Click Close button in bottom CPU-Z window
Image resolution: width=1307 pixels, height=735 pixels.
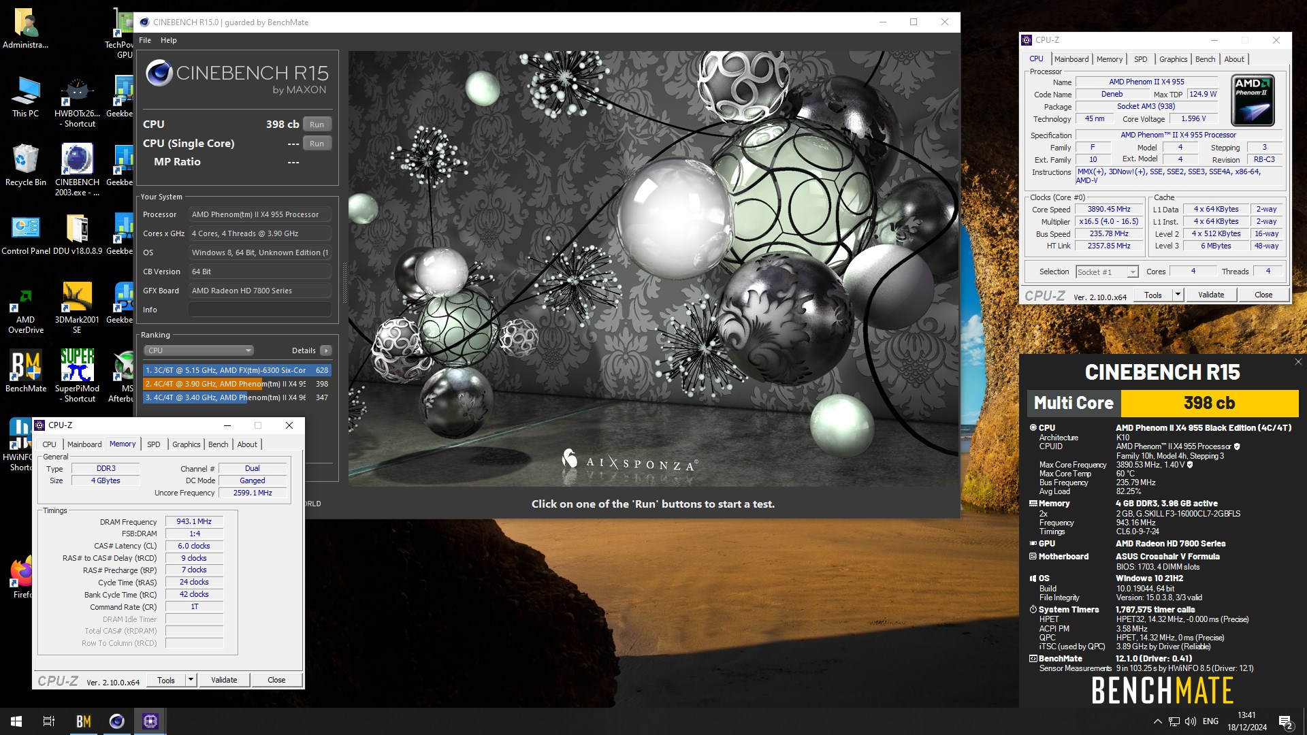pyautogui.click(x=276, y=680)
